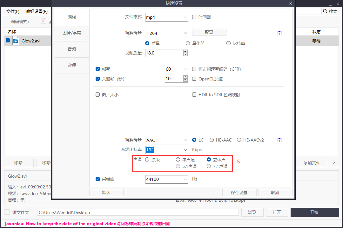Viewport: 343px width, 228px height.
Task: Toggle the 帧率 checkbox
Action: click(98, 69)
